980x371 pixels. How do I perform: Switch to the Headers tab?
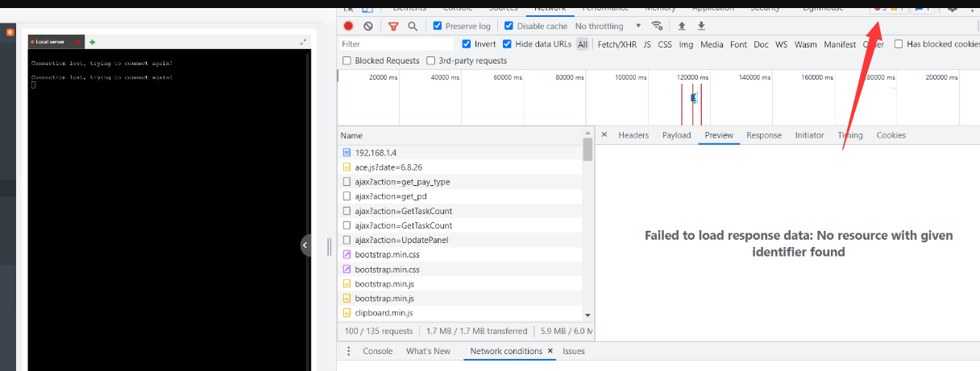633,135
